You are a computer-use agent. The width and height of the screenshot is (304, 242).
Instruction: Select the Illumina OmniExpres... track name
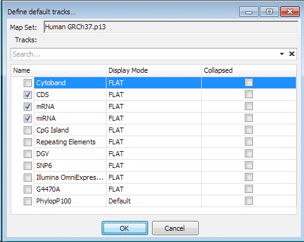pos(70,177)
